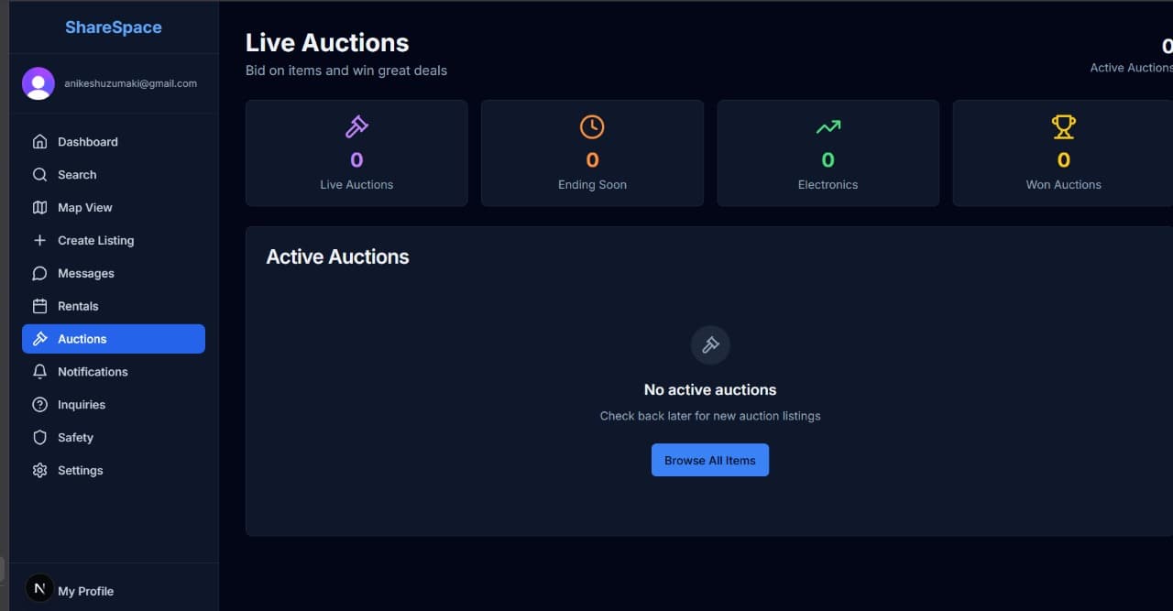Select the Live Auctions stat card
This screenshot has width=1173, height=611.
[x=356, y=153]
